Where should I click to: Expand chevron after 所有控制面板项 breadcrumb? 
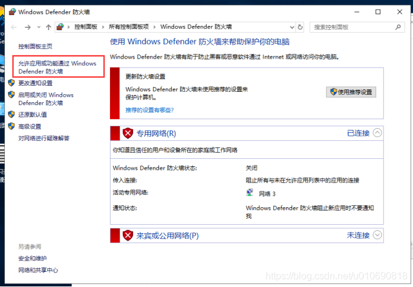click(x=155, y=27)
